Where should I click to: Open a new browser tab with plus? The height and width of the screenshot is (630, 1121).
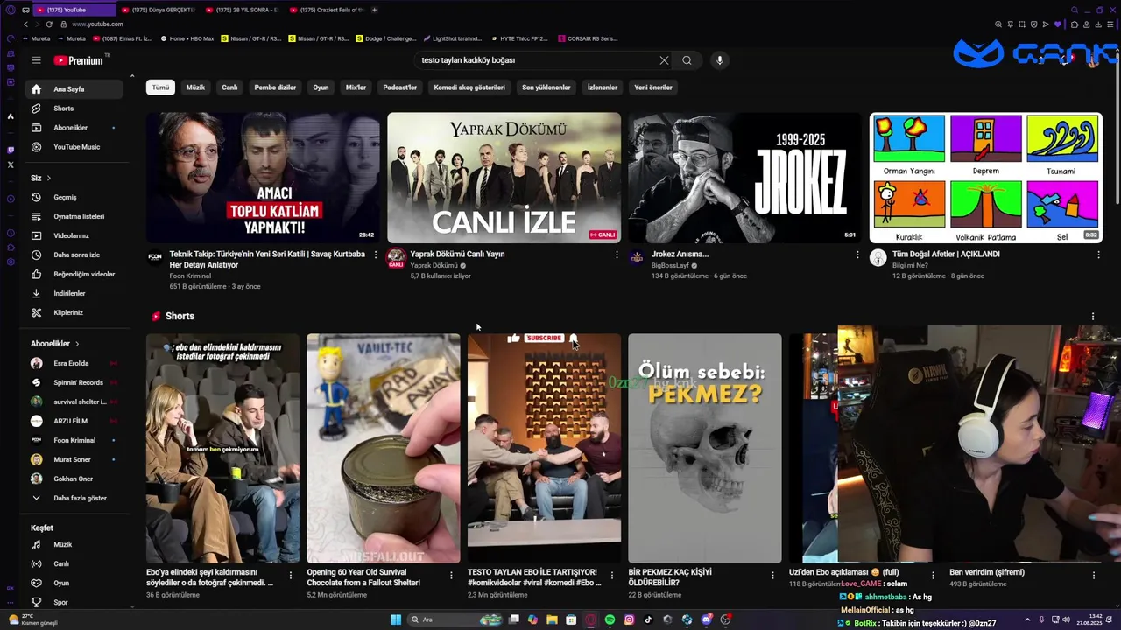coord(374,10)
